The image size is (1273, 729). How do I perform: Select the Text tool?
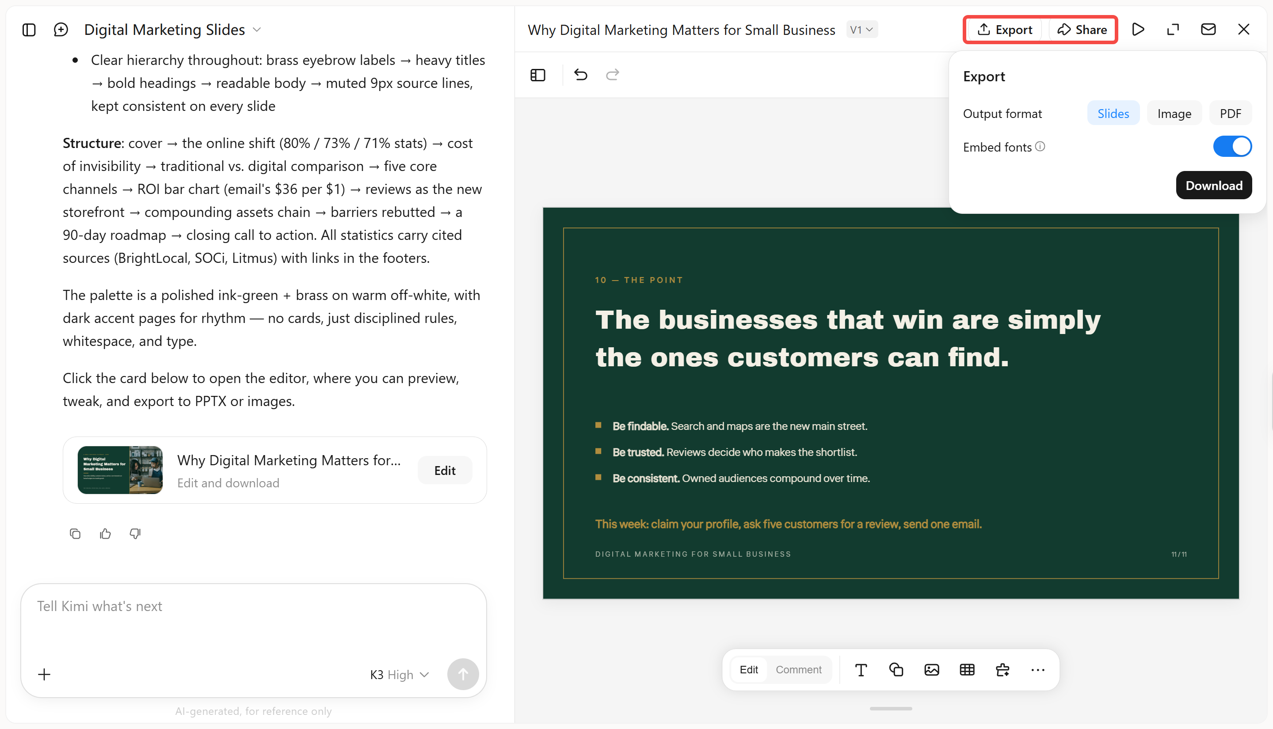(x=861, y=670)
